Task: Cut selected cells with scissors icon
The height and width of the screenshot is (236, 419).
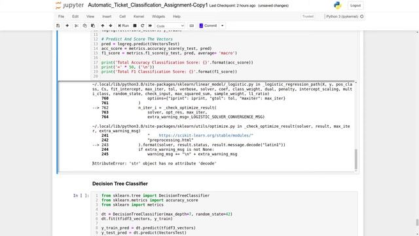Action: [77, 26]
